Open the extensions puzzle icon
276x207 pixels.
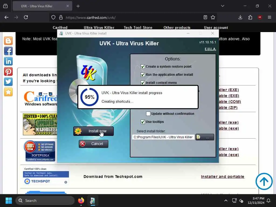[250, 17]
